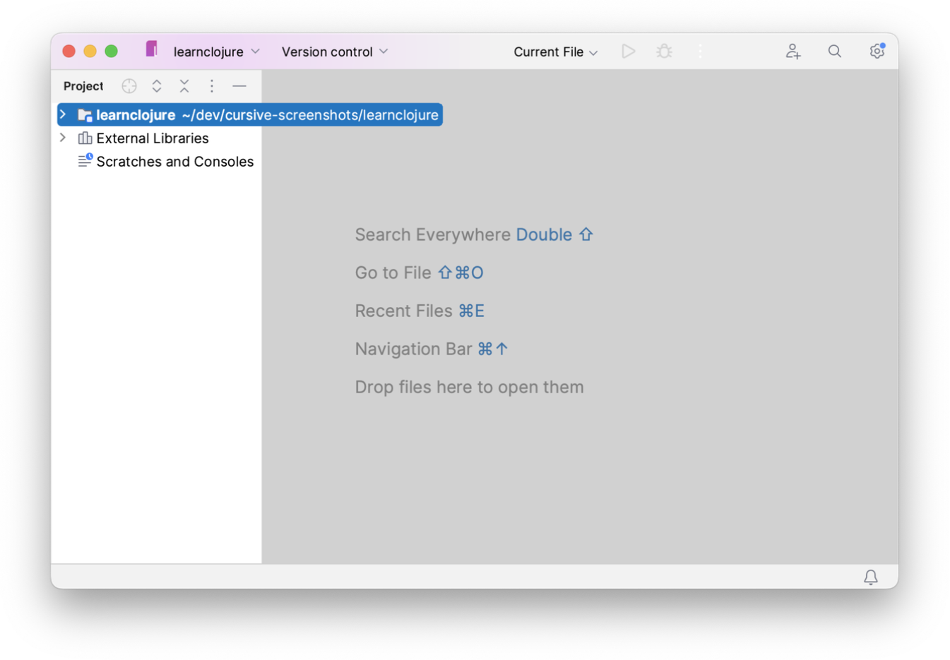Click the Select Opened File crosshair icon

[x=129, y=86]
